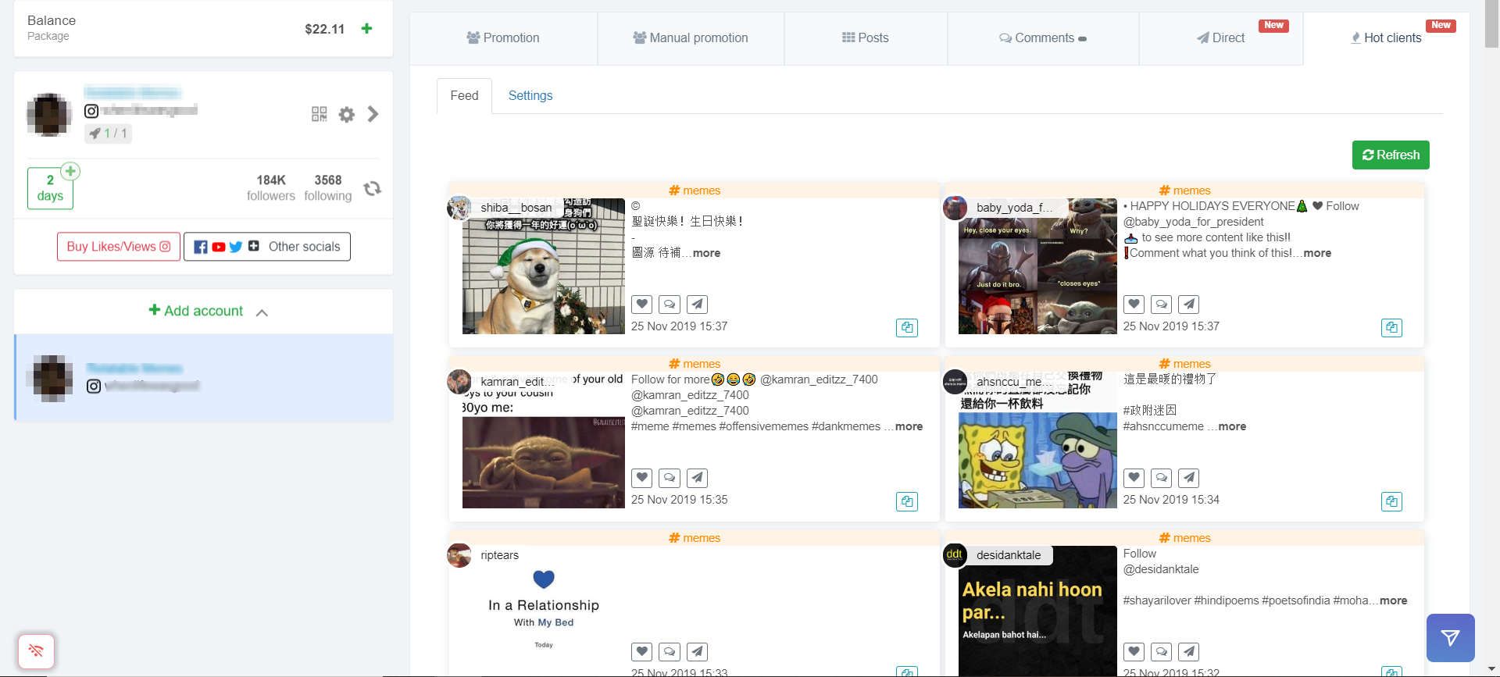This screenshot has width=1500, height=677.
Task: Click the 2 days remaining box
Action: (50, 188)
